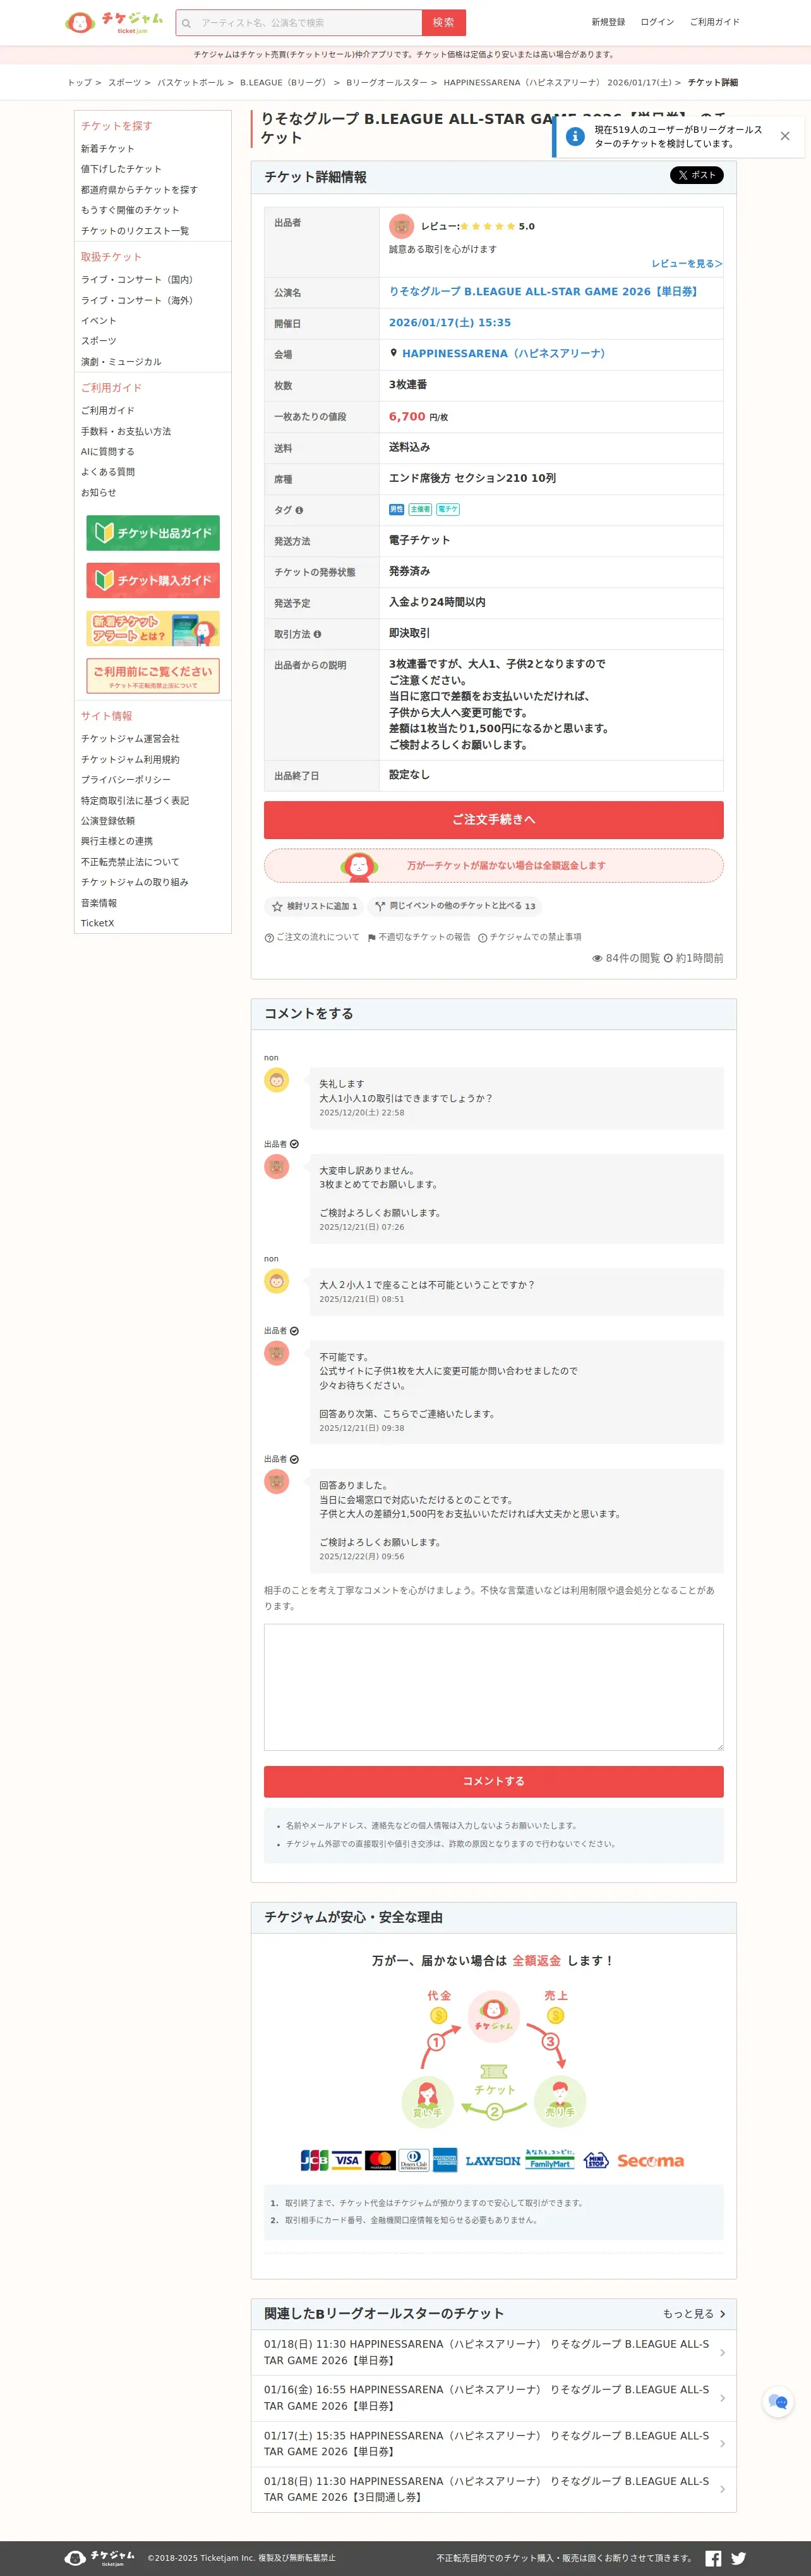Focus the comment text area
Viewport: 811px width, 2576px height.
pos(493,1687)
